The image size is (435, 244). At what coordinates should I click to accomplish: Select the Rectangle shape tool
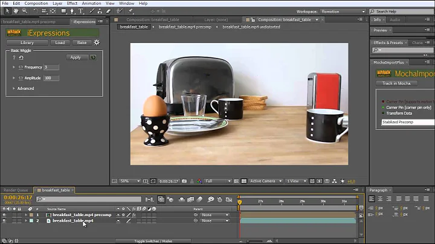63,11
